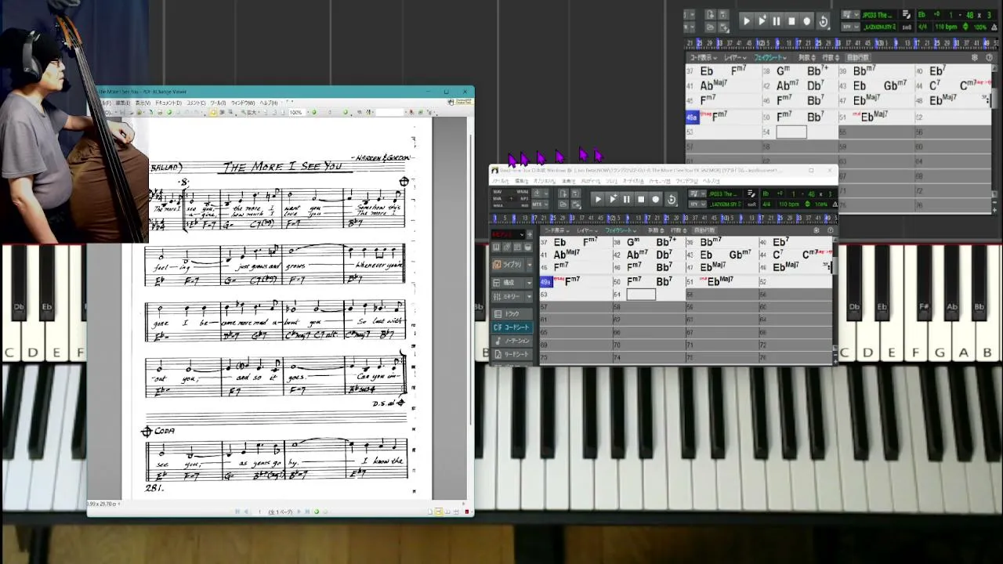Screen dimensions: 1003x564
Task: Click the 4/4 time signature in the front window
Action: pyautogui.click(x=767, y=204)
